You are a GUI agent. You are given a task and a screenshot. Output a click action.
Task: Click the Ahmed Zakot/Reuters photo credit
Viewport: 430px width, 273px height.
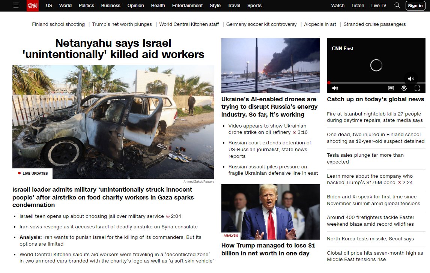pos(199,181)
